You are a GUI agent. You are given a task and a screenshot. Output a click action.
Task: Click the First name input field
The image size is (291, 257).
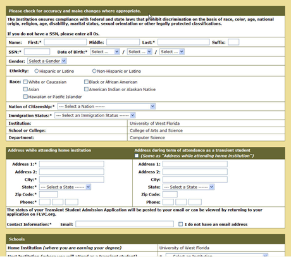point(65,42)
